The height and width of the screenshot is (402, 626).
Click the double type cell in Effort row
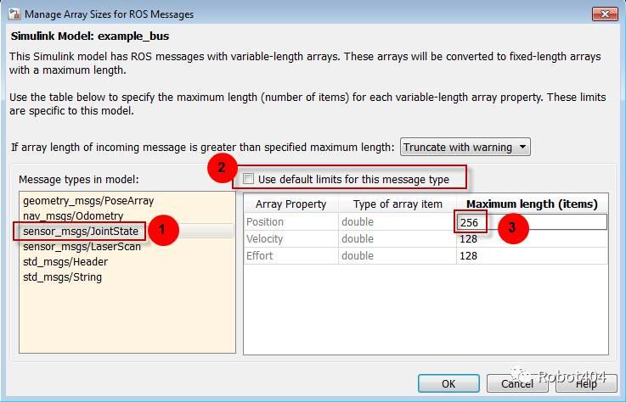point(398,255)
